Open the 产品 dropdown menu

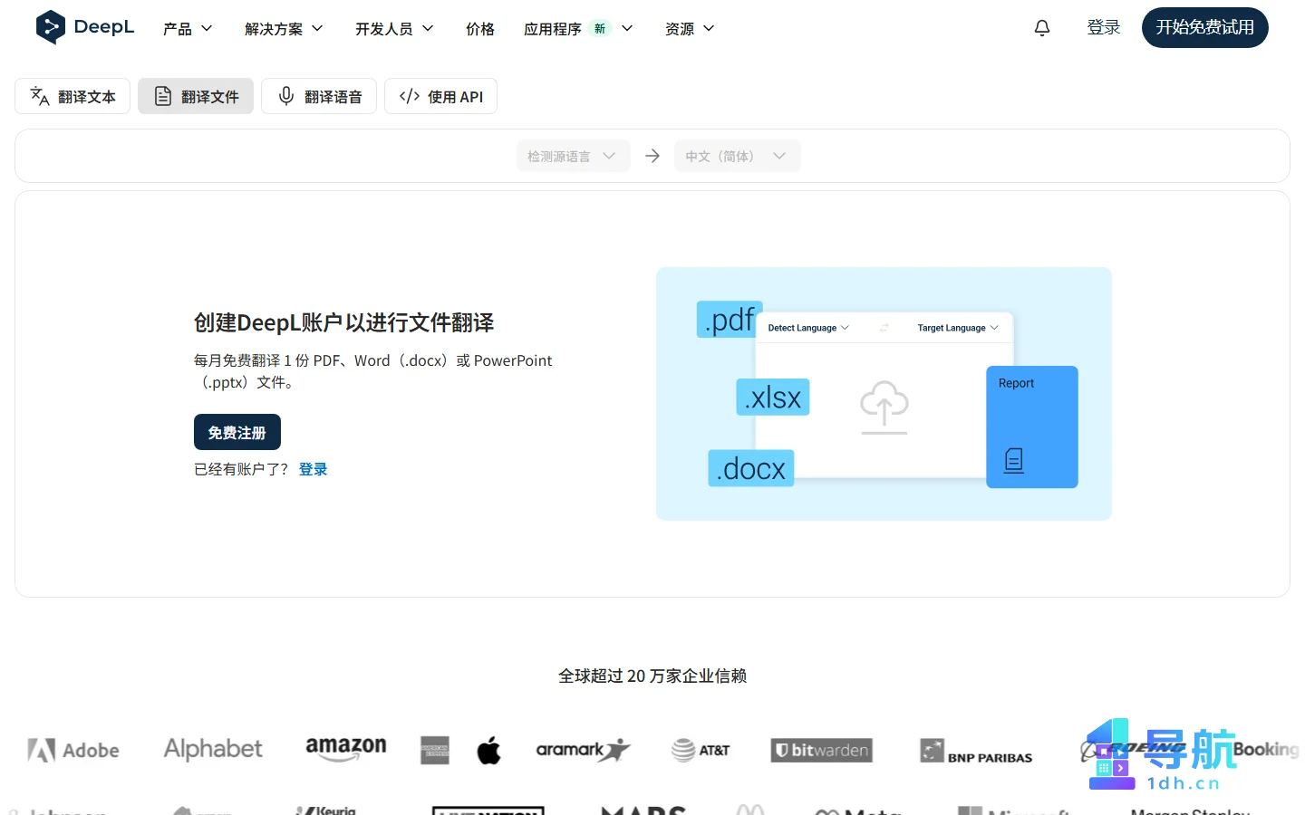188,29
